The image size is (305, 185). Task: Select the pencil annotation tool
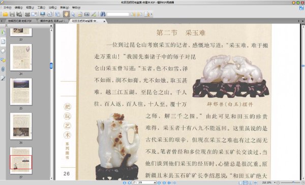coord(94,14)
